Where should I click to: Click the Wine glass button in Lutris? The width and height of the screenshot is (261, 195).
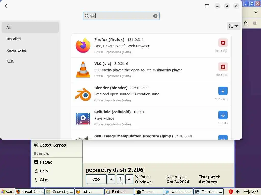[x=120, y=179]
